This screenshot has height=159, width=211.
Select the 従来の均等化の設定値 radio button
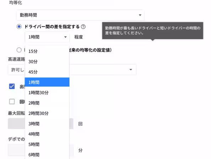tap(19, 50)
